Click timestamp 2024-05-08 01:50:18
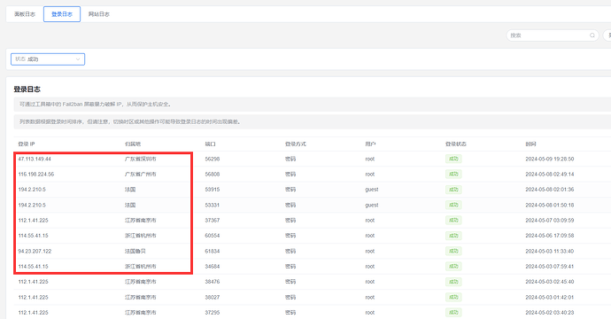 coord(549,205)
